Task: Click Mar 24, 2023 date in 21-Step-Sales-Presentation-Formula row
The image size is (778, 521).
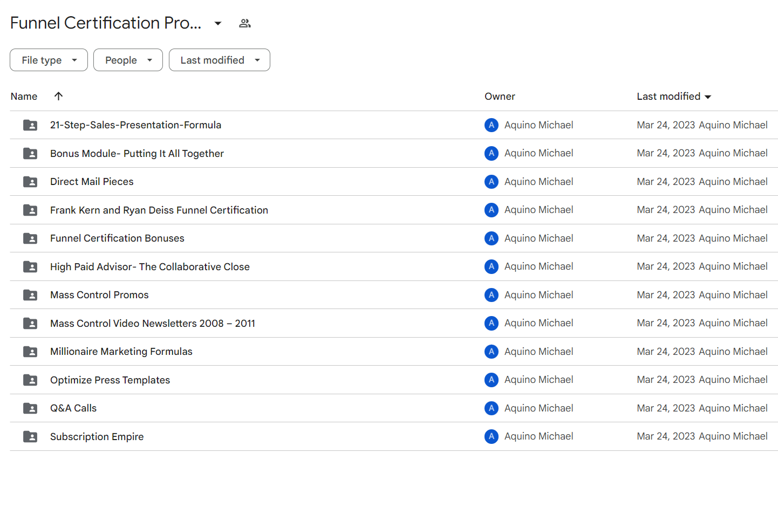Action: click(x=666, y=125)
